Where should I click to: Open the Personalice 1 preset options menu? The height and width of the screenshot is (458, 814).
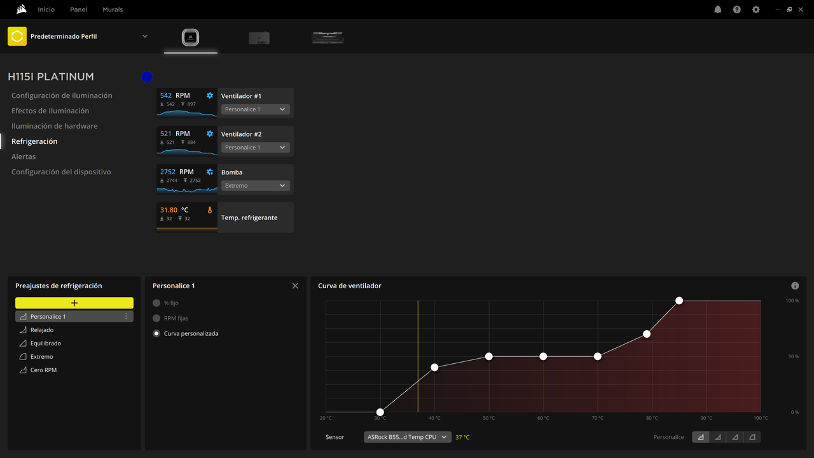126,316
